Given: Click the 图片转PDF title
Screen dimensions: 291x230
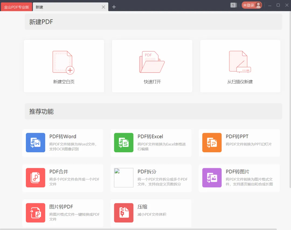Looking at the screenshot, I should (x=61, y=207).
